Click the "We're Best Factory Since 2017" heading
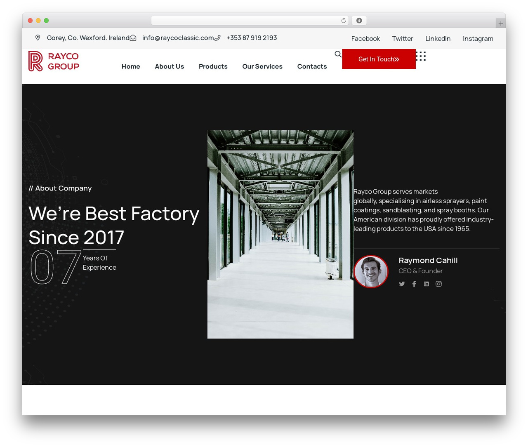The image size is (528, 447). [114, 225]
